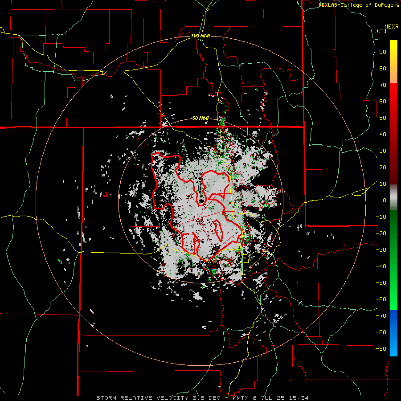
Task: Select the gray zero band of the color bar
Action: tap(393, 197)
